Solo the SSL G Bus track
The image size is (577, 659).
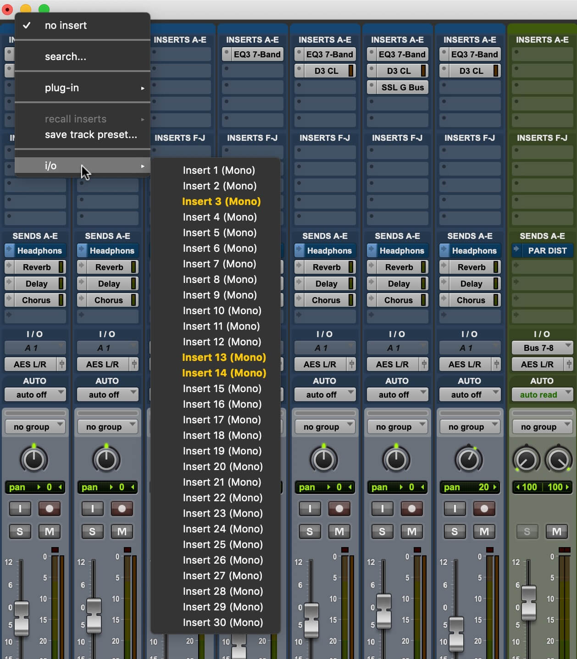[x=382, y=531]
